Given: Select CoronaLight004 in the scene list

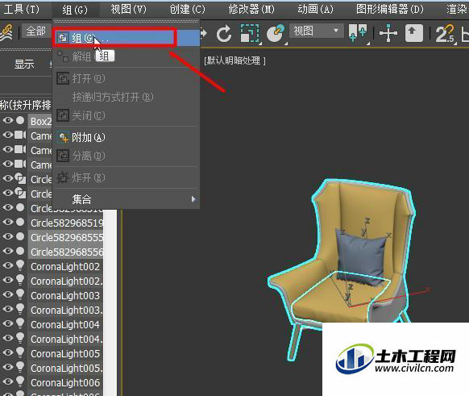Looking at the screenshot, I should (x=65, y=324).
